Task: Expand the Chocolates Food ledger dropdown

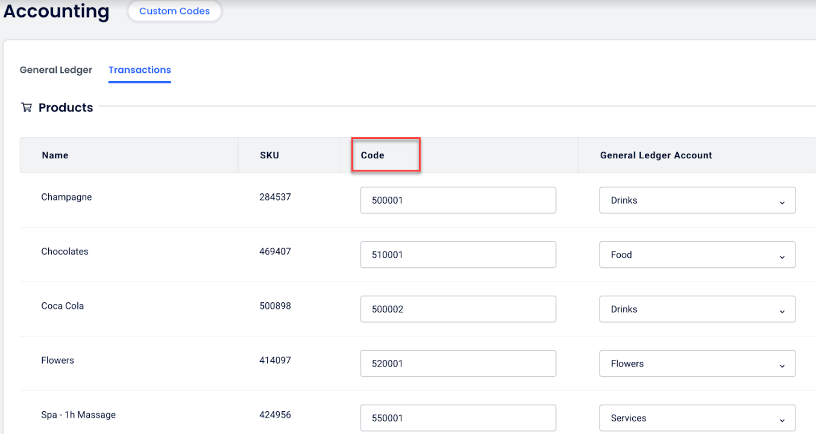Action: (697, 255)
